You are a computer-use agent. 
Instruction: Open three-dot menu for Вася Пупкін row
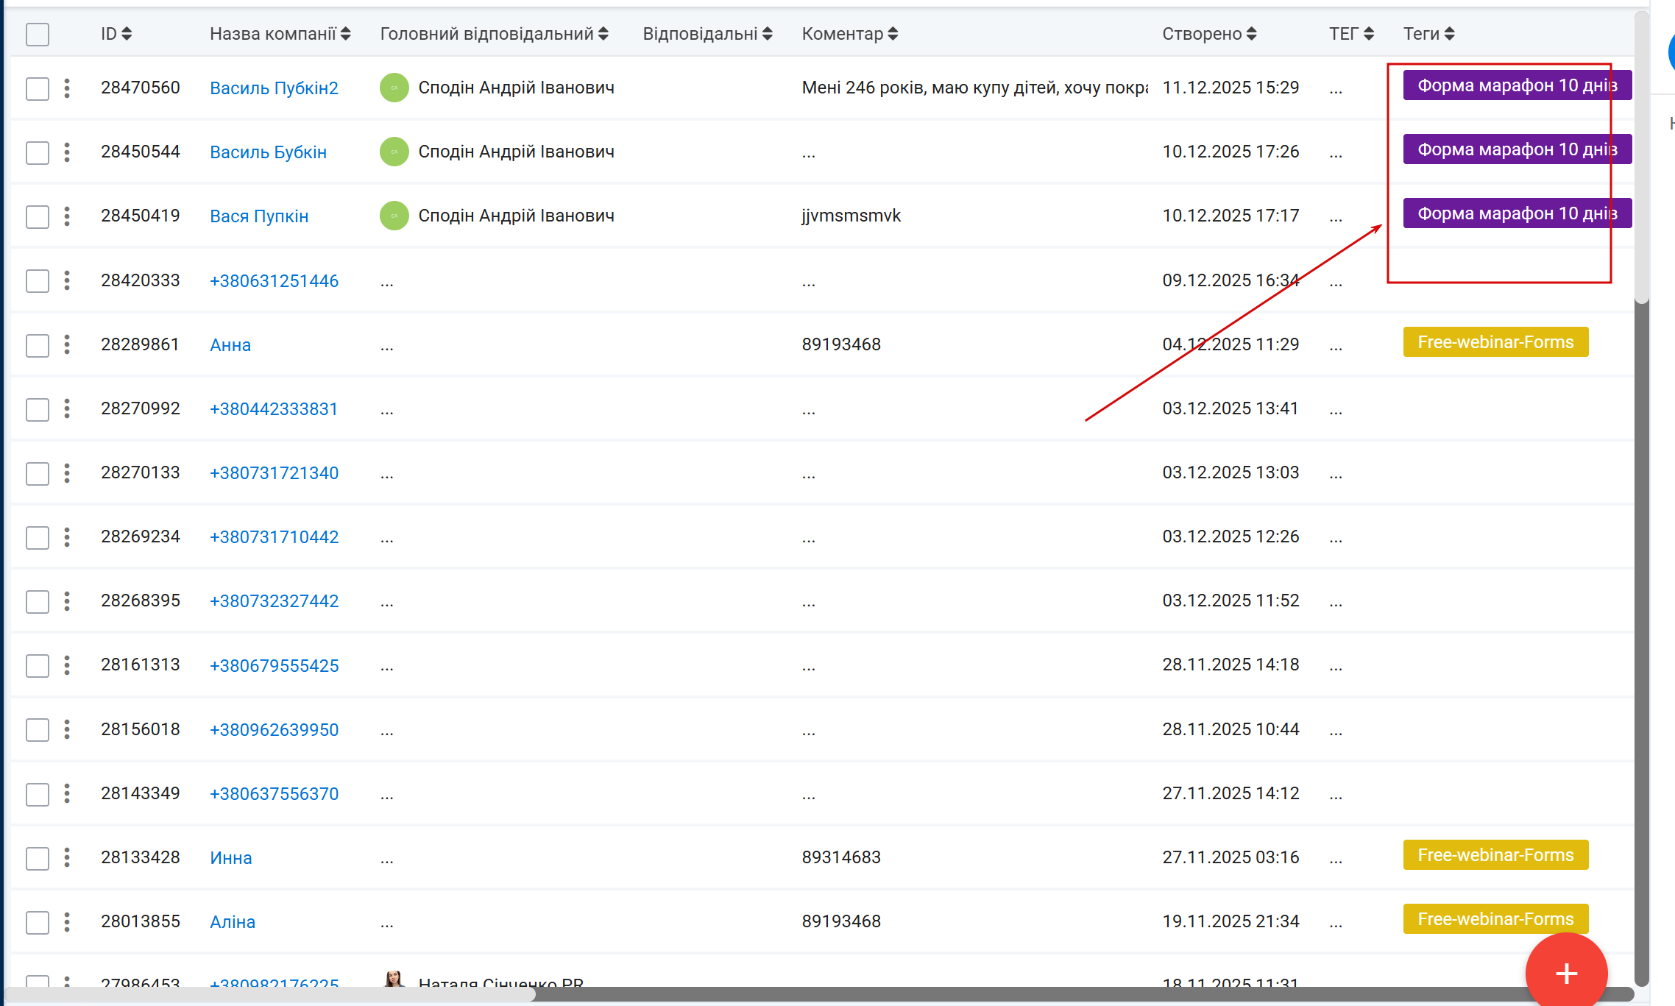pos(67,216)
